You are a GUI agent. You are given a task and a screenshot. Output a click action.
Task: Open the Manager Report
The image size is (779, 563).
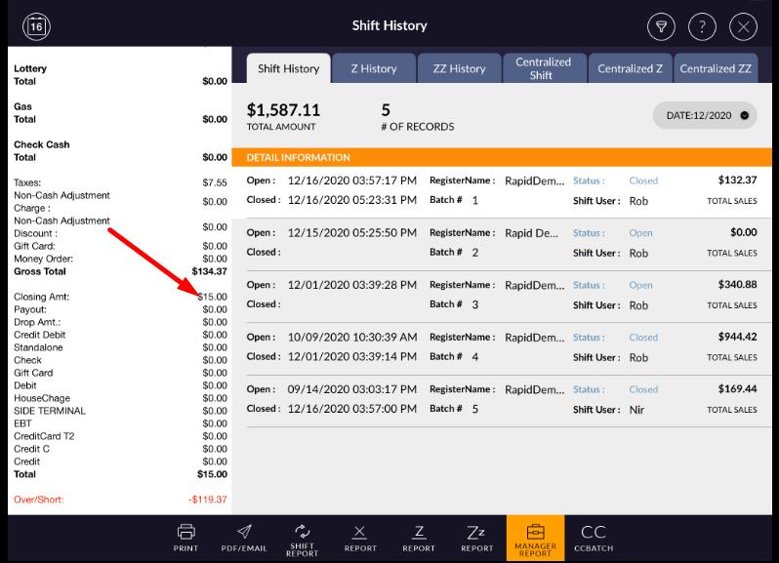point(535,537)
